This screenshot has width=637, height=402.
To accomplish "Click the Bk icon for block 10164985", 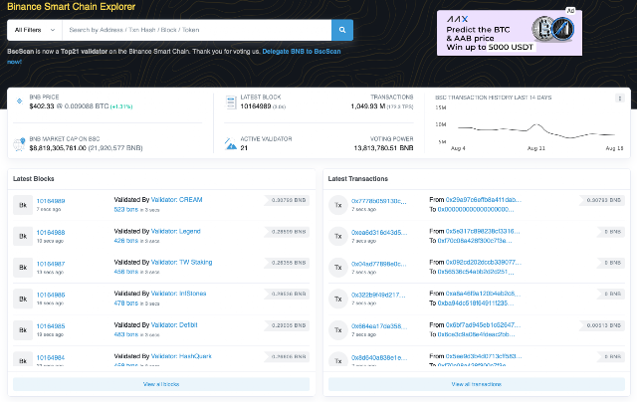I will (x=23, y=330).
